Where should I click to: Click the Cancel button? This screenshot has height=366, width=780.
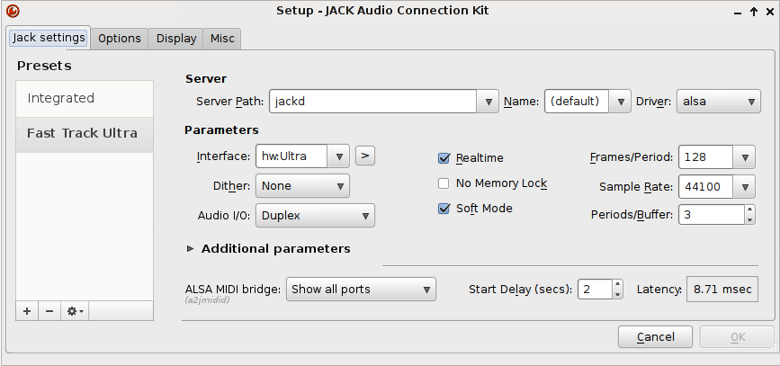point(655,336)
